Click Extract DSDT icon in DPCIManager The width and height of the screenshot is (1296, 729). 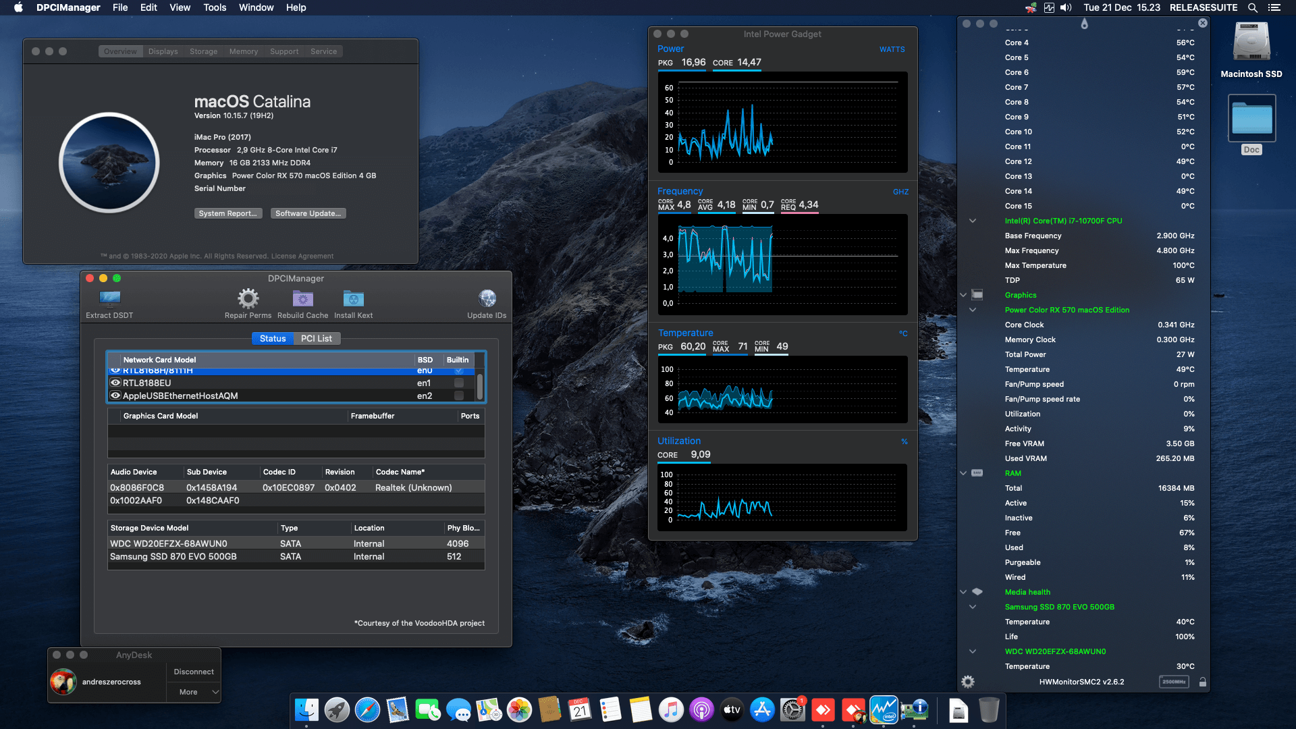[109, 298]
